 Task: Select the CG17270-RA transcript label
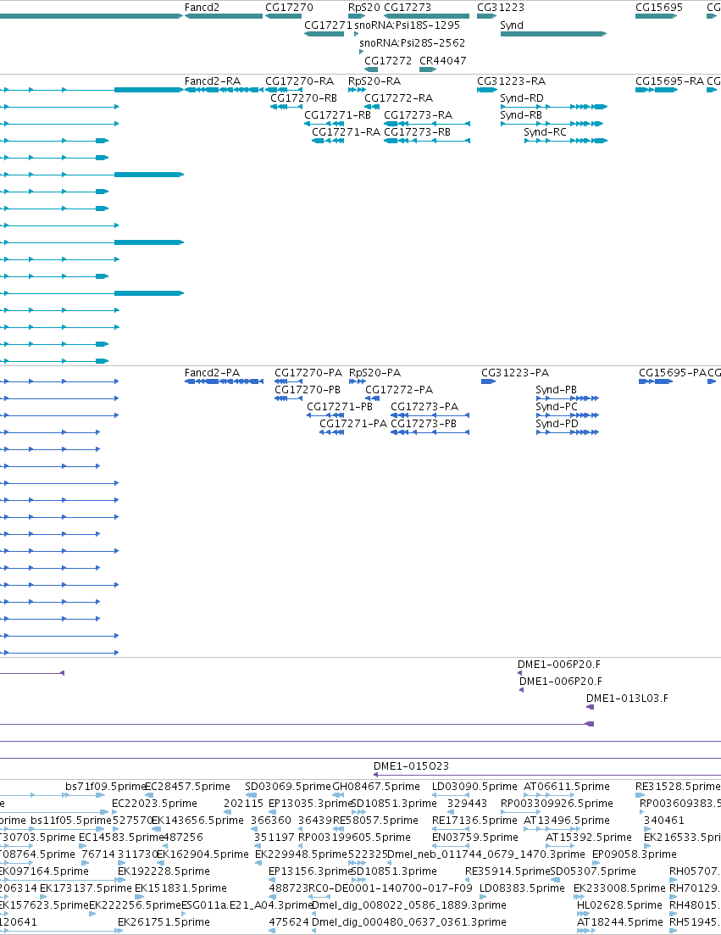(x=300, y=81)
